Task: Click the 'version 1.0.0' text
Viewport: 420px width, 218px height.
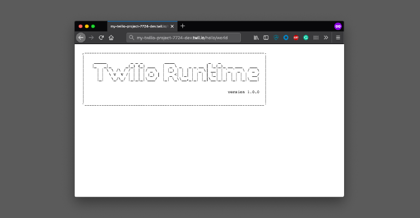Action: (x=244, y=92)
